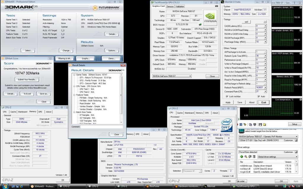Screen dimensions: 303x189
Task: Click the NVIDIA logo in GPU-Z
Action: point(210,17)
